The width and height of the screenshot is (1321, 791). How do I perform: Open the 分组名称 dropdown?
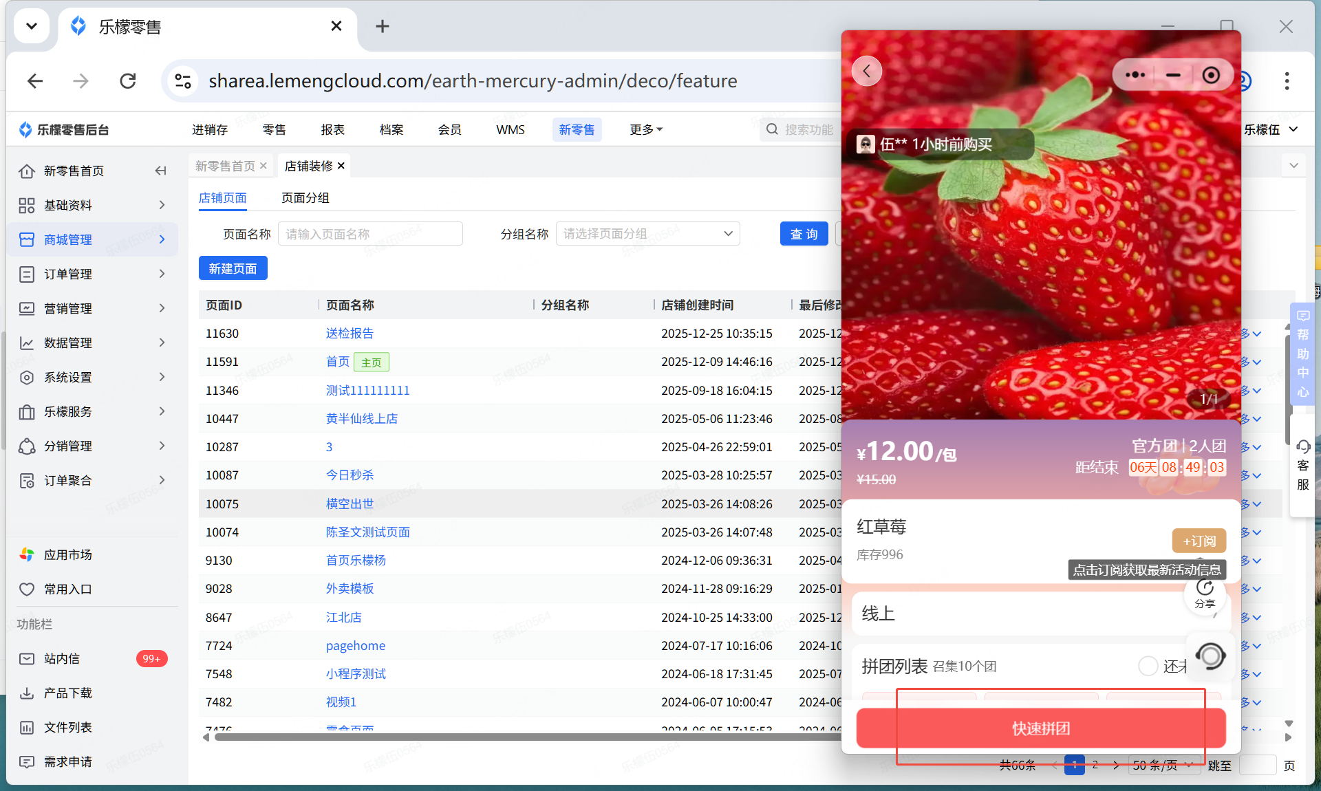[647, 234]
